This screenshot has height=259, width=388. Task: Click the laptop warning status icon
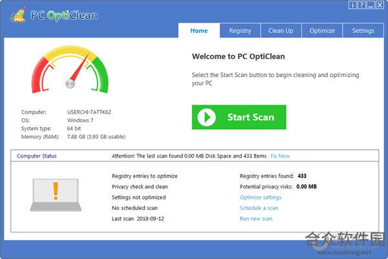point(56,195)
